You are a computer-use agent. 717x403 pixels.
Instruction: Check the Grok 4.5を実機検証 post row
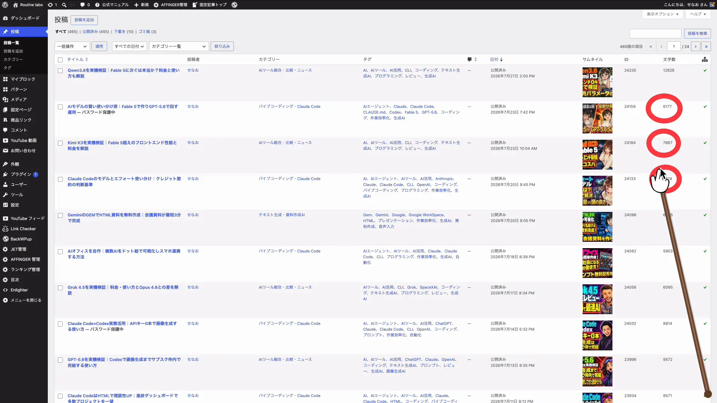(60, 288)
